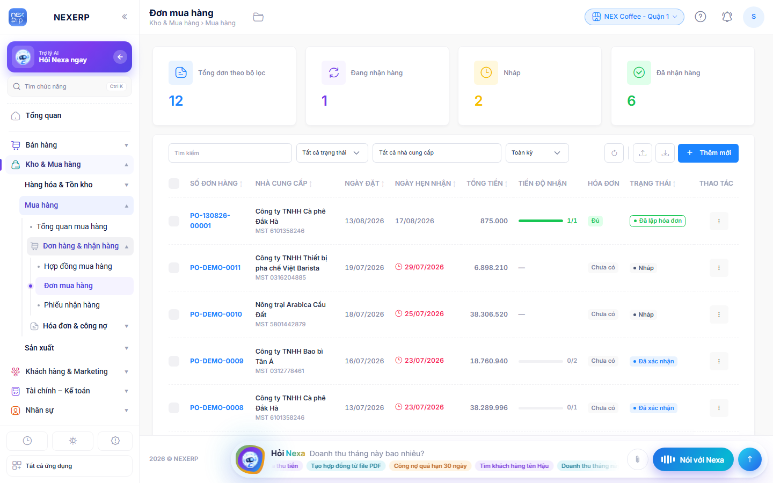Image resolution: width=773 pixels, height=483 pixels.
Task: Open the Tất cả trạng thái status dropdown
Action: pos(332,153)
